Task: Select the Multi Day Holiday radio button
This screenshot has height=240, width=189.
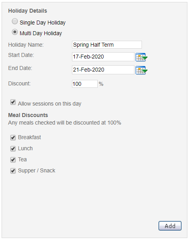Action: click(x=15, y=32)
